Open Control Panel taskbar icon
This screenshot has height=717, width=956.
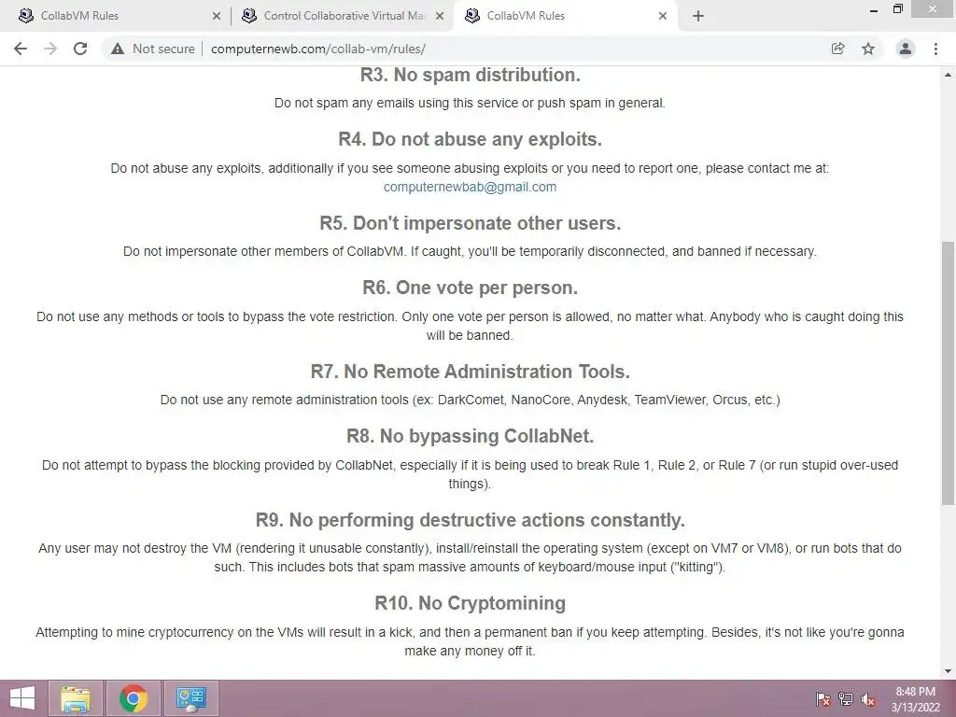click(191, 698)
